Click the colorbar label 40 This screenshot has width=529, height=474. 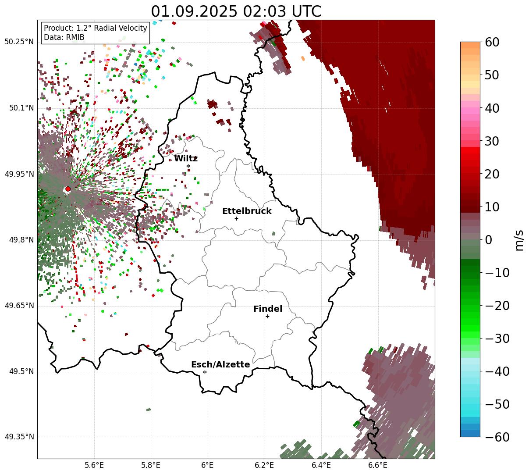pyautogui.click(x=492, y=108)
